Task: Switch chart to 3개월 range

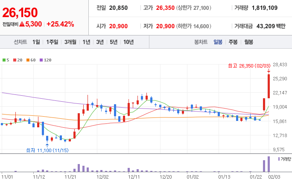Action: coord(70,42)
